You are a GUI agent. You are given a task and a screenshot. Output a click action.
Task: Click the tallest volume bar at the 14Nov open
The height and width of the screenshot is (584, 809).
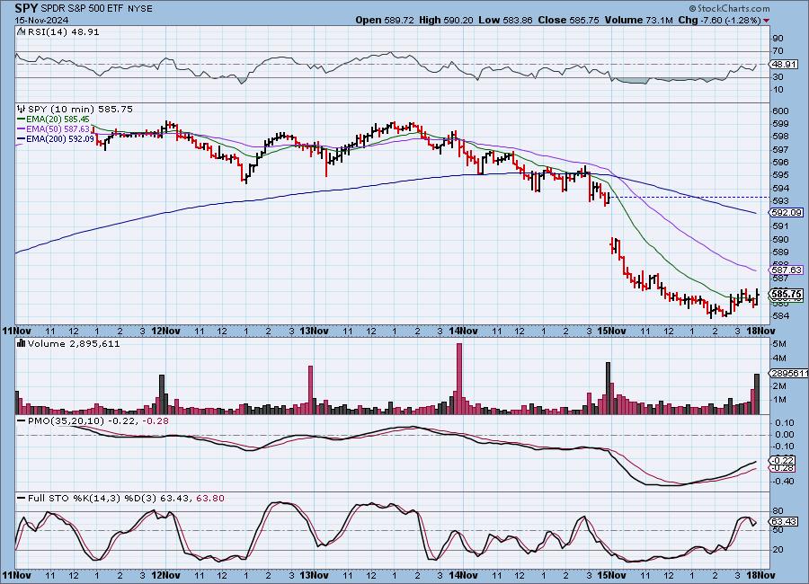point(459,378)
